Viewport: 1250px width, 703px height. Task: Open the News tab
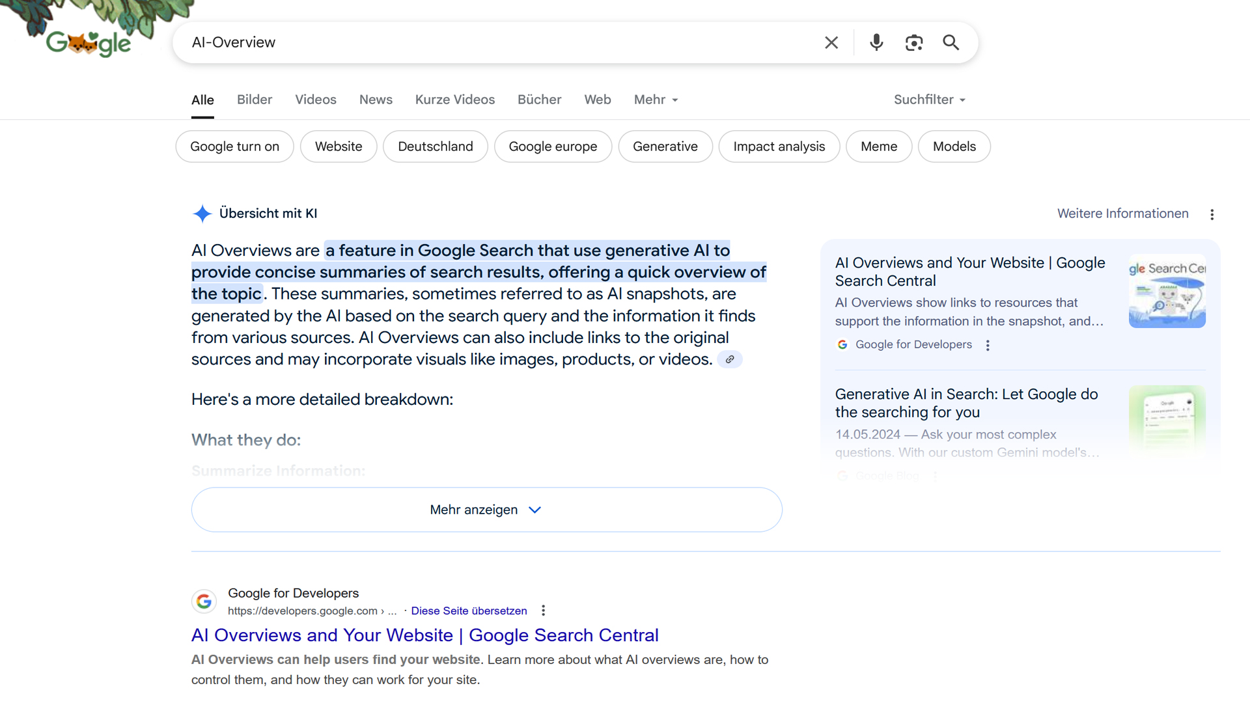376,100
